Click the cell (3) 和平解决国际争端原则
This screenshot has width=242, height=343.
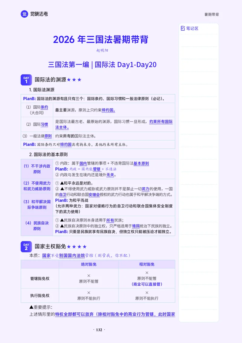pyautogui.click(x=37, y=204)
